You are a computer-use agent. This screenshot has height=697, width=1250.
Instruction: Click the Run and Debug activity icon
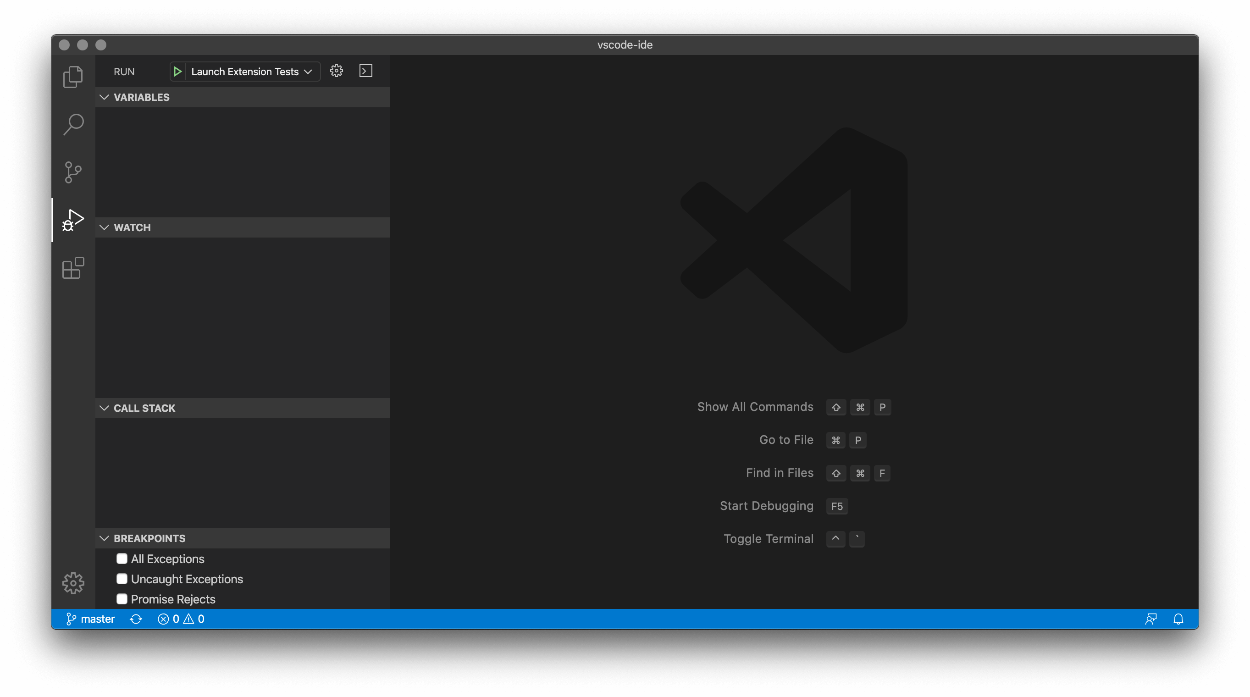(73, 220)
